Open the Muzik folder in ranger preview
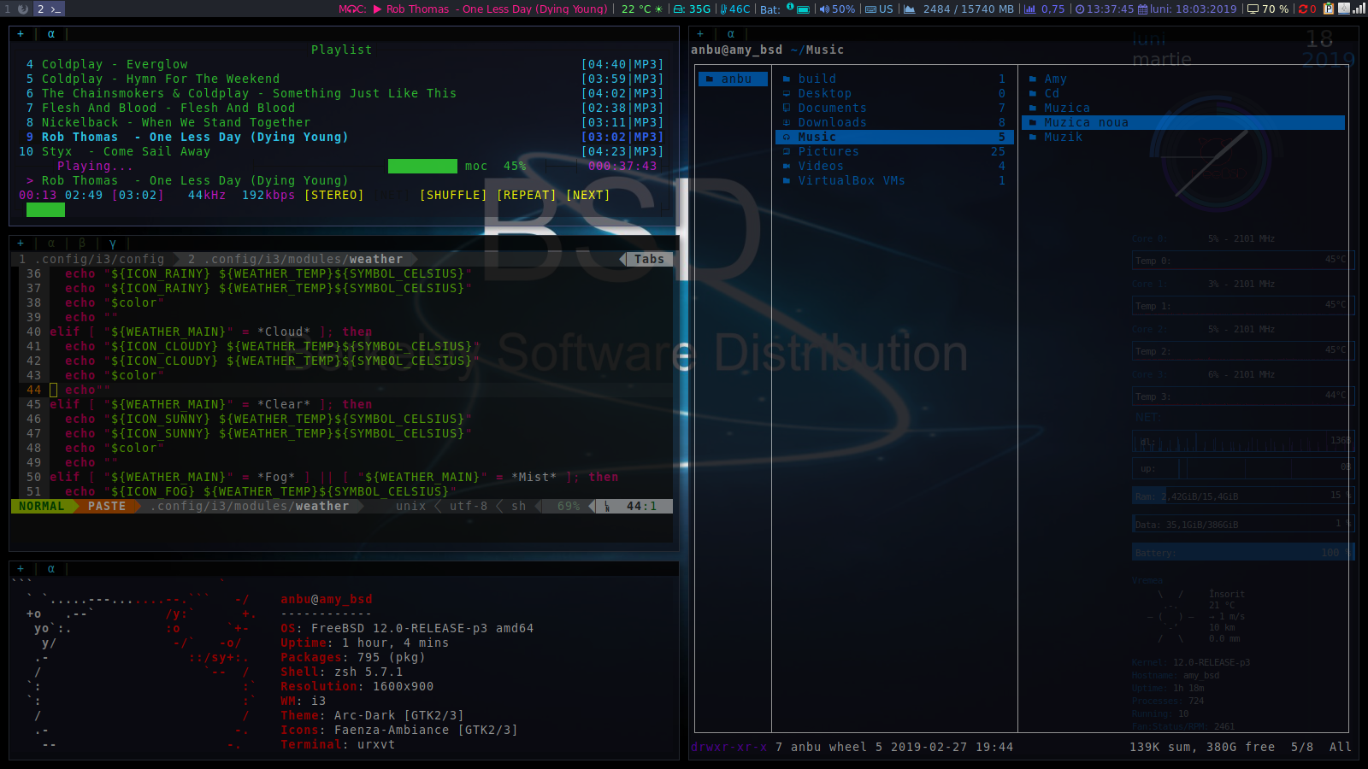This screenshot has width=1368, height=769. (x=1063, y=137)
